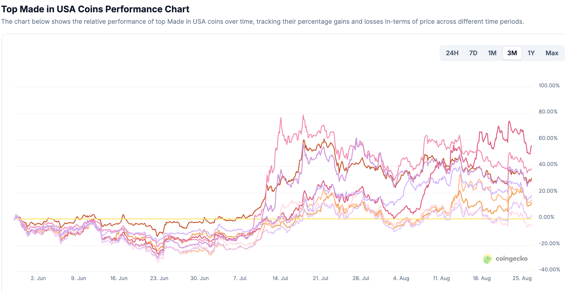Image resolution: width=565 pixels, height=293 pixels.
Task: Switch to the 7D time range
Action: 473,53
